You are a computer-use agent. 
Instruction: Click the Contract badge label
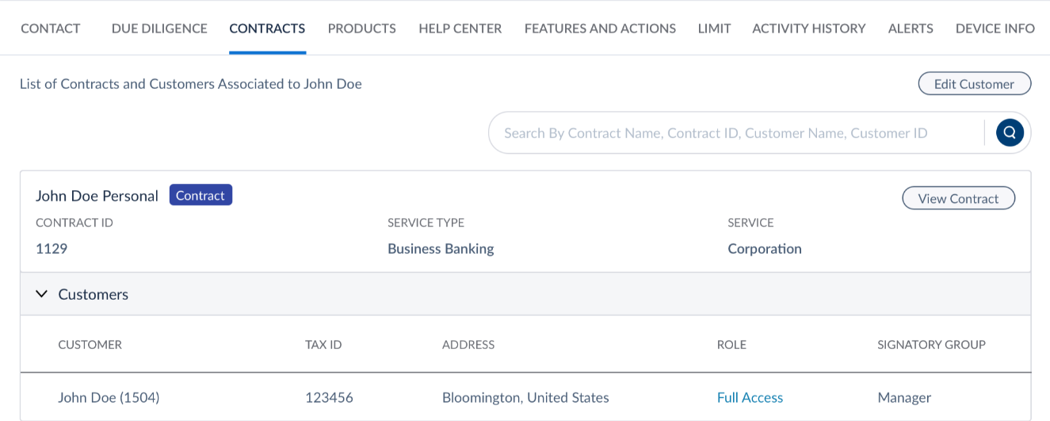point(200,196)
